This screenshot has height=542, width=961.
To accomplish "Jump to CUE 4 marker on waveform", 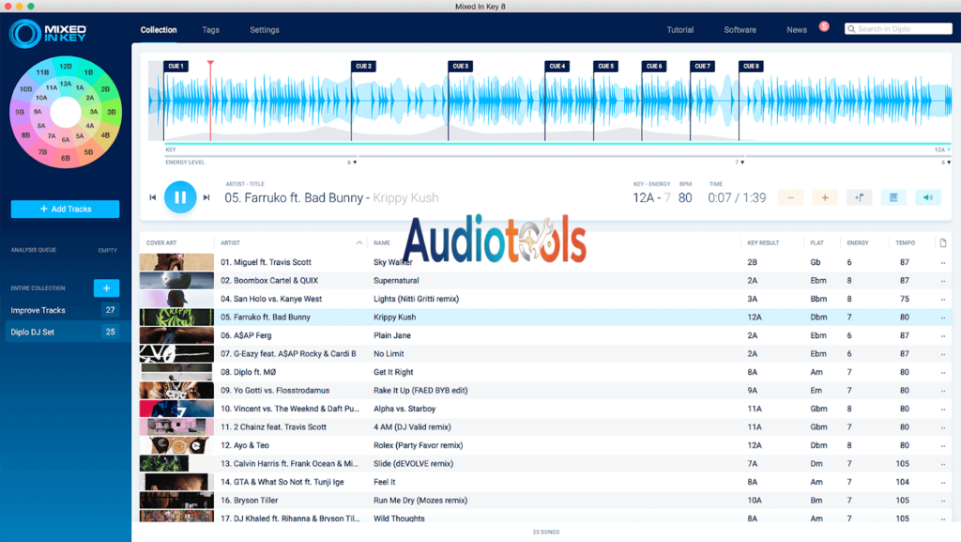I will (557, 67).
